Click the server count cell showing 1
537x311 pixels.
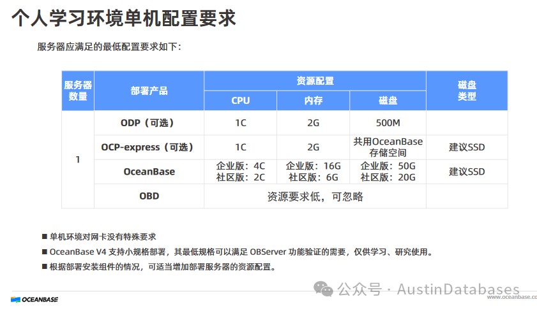click(x=78, y=159)
